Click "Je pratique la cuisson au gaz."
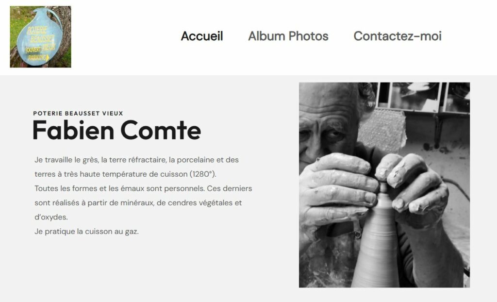 86,232
